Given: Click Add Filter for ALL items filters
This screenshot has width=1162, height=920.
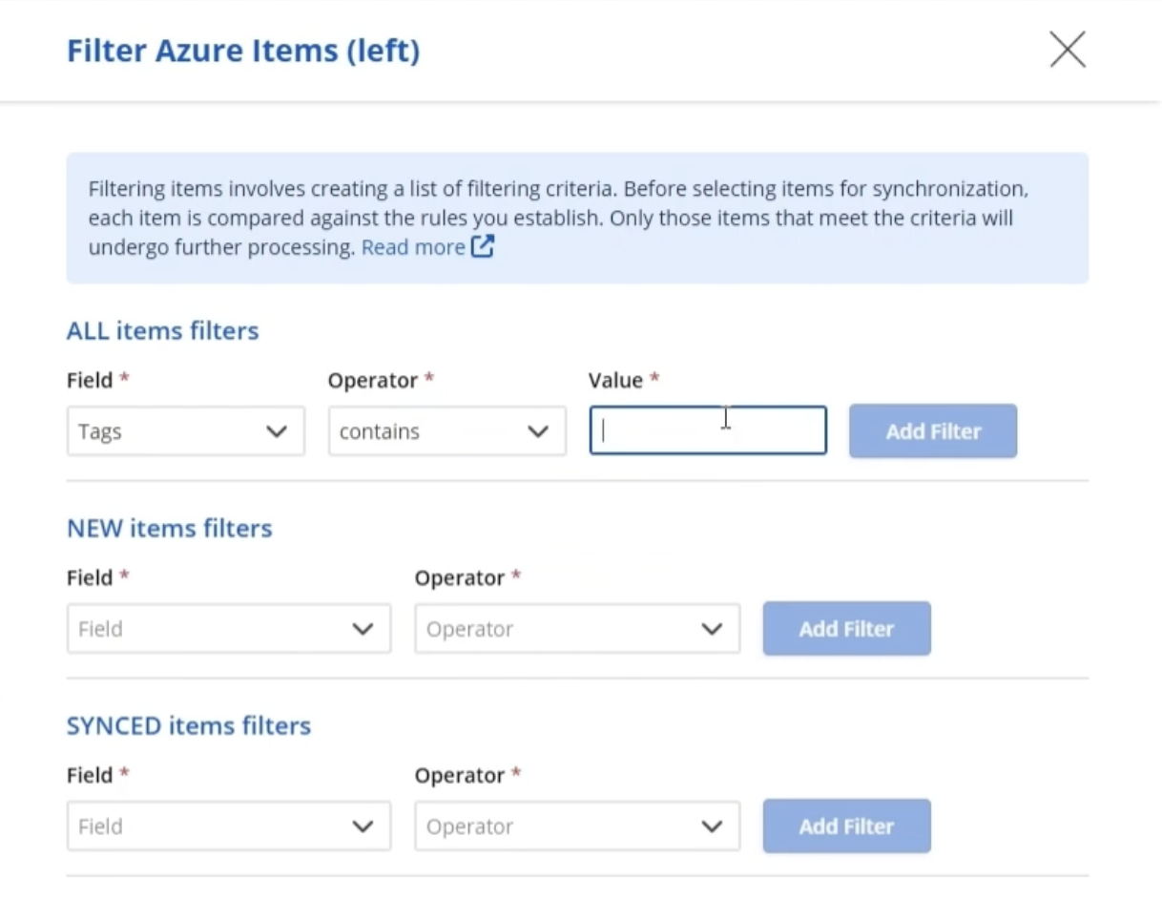Looking at the screenshot, I should (x=933, y=431).
